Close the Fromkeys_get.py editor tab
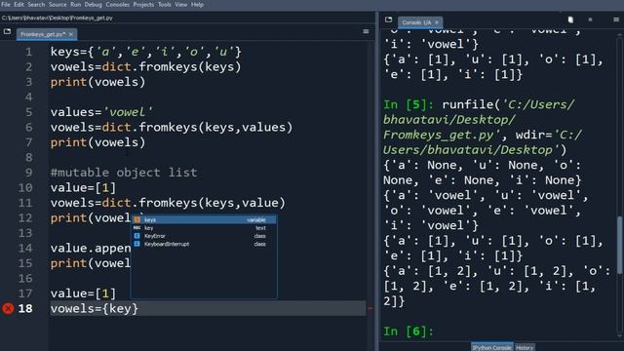 coord(71,34)
